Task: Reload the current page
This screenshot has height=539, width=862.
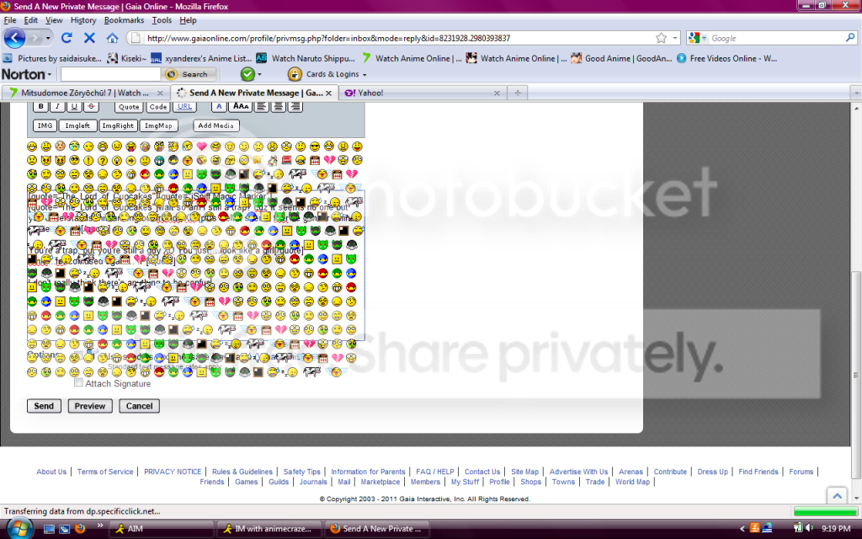Action: click(67, 38)
